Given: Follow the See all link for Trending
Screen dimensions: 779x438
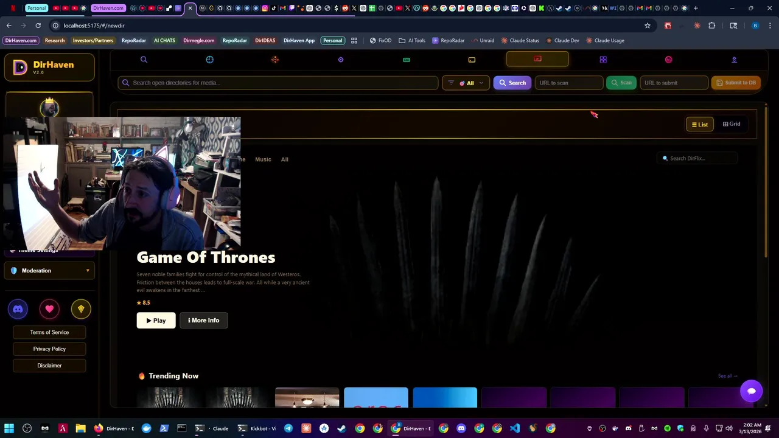Looking at the screenshot, I should pos(727,376).
